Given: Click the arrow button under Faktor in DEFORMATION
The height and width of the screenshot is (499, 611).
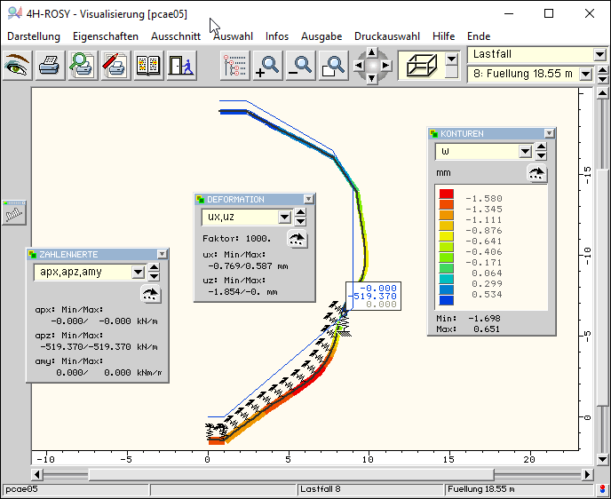Looking at the screenshot, I should [298, 239].
